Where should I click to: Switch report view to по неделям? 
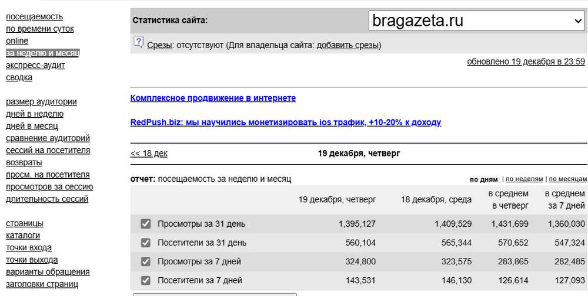(x=524, y=179)
